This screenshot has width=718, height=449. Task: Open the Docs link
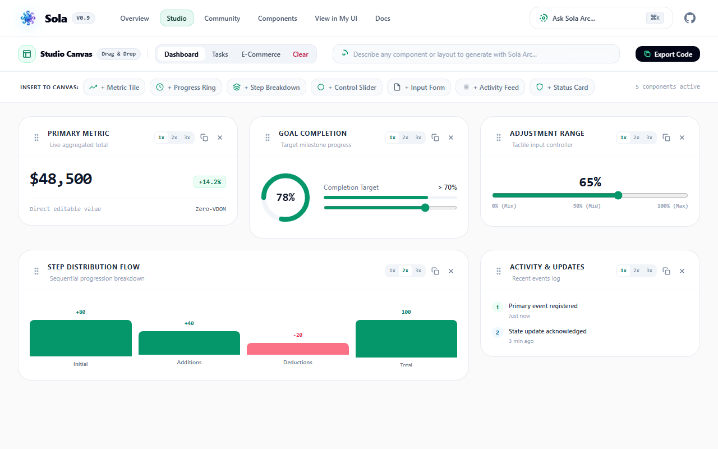[x=383, y=19]
